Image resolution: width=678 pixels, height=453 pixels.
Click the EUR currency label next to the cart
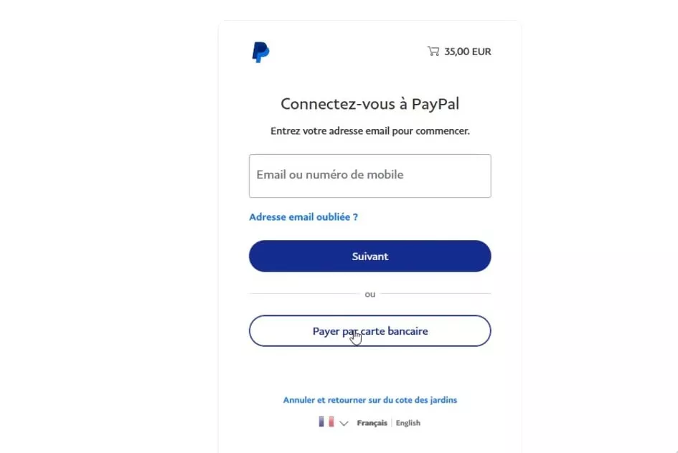click(481, 52)
